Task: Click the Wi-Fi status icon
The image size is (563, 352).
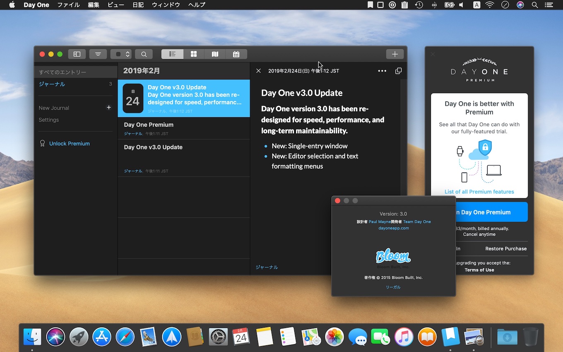Action: coord(490,5)
